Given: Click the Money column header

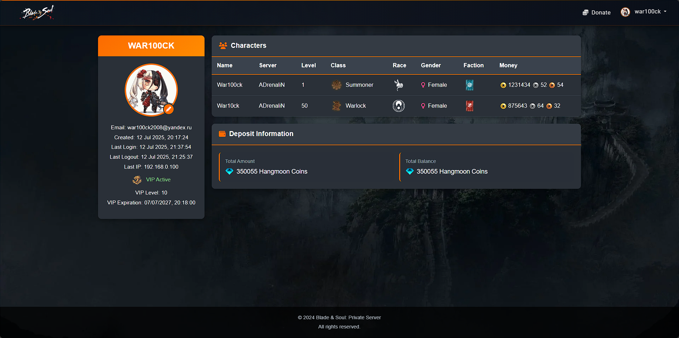Looking at the screenshot, I should point(508,66).
